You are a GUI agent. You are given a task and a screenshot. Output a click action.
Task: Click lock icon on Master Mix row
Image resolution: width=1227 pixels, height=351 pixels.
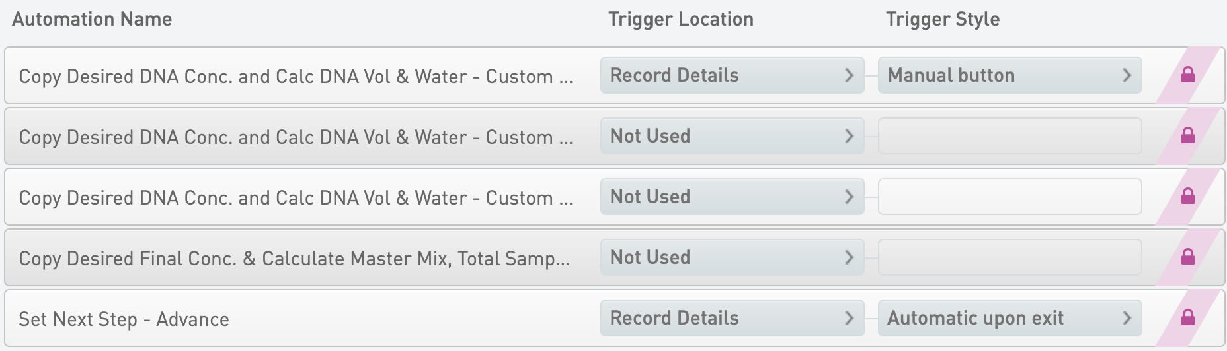1187,257
